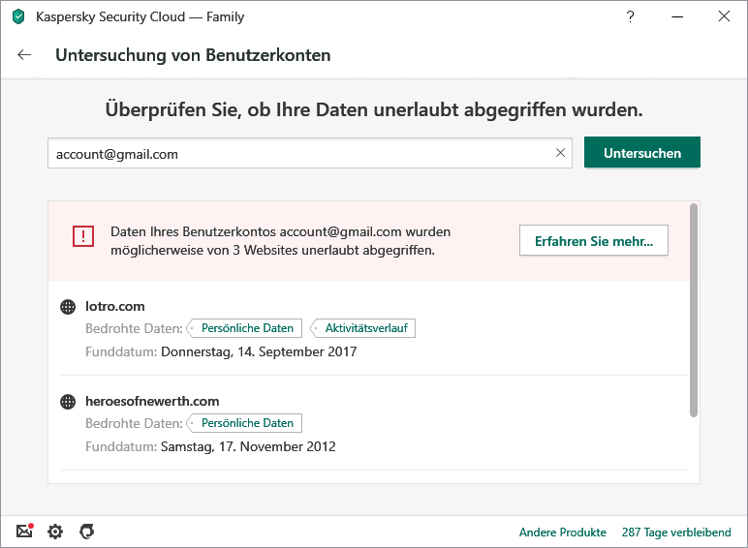Click the results list vertical scrollbar

[x=694, y=310]
